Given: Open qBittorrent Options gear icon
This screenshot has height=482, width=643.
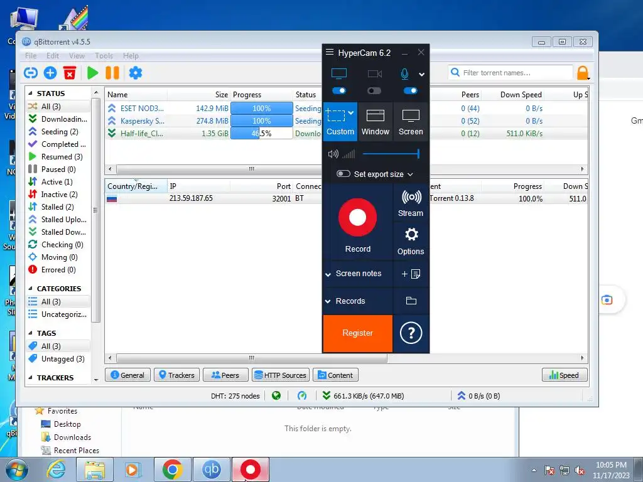Looking at the screenshot, I should (x=136, y=73).
